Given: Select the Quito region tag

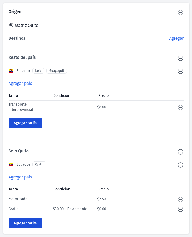Looking at the screenshot, I should tap(39, 164).
